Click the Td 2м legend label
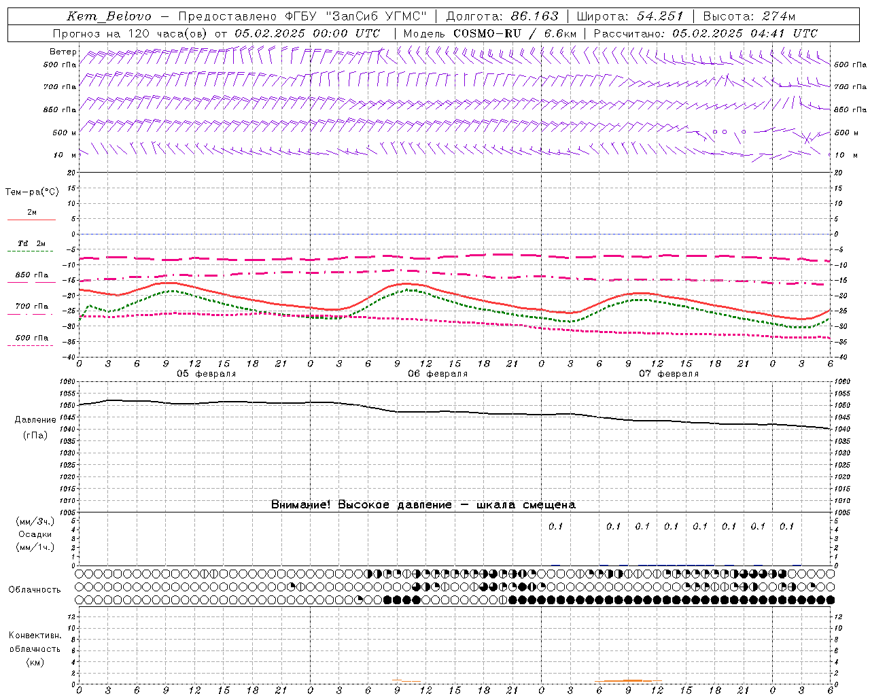Viewport: 870px width, 696px height. point(31,243)
